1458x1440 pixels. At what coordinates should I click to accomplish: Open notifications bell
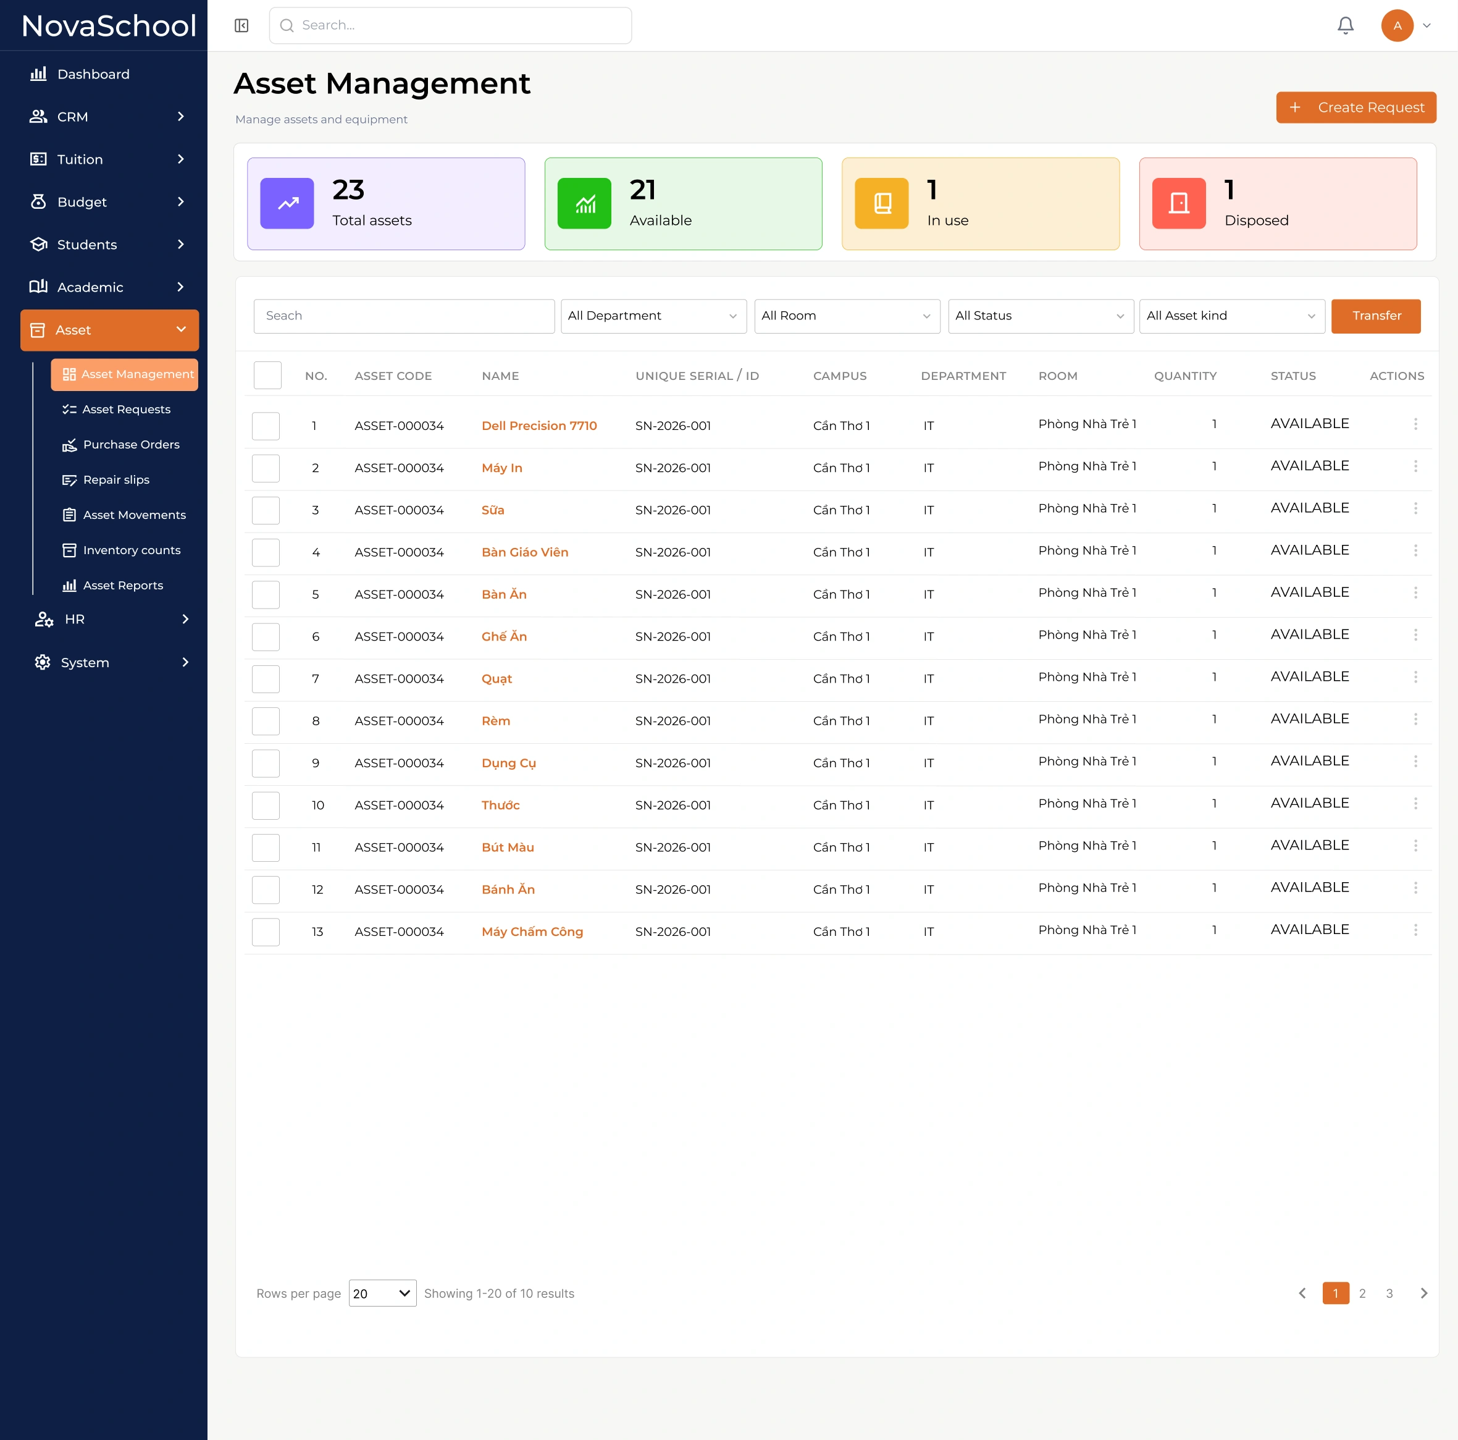click(x=1346, y=26)
